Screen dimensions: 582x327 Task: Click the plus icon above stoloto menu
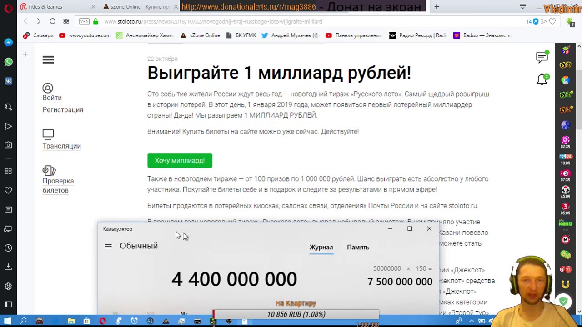(x=25, y=54)
